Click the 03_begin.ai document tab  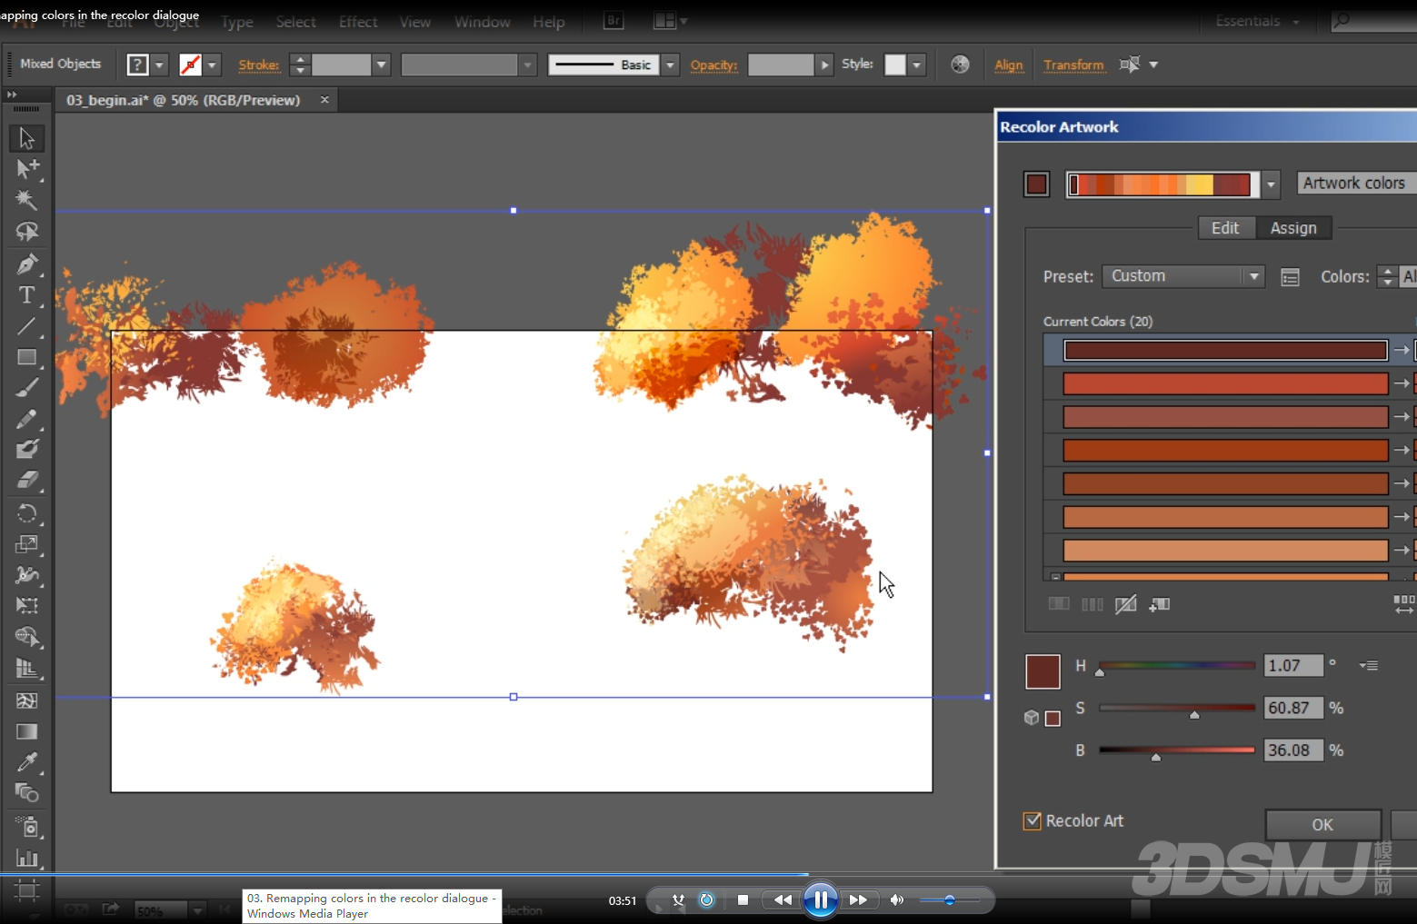(184, 100)
